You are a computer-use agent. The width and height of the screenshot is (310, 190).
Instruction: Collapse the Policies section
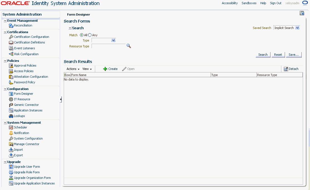(x=5, y=61)
